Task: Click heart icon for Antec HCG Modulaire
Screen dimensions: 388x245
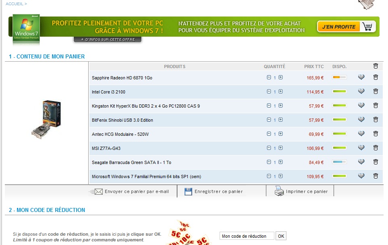Action: pyautogui.click(x=361, y=134)
